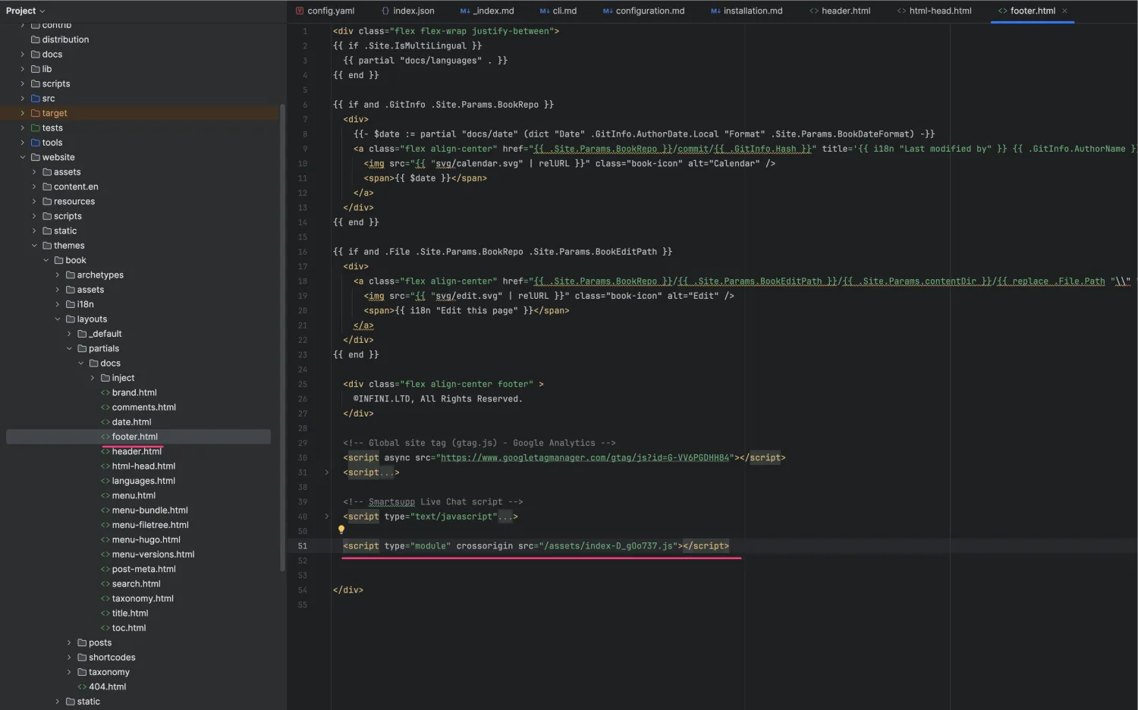The height and width of the screenshot is (710, 1138).
Task: Collapse the layouts folder
Action: (58, 319)
